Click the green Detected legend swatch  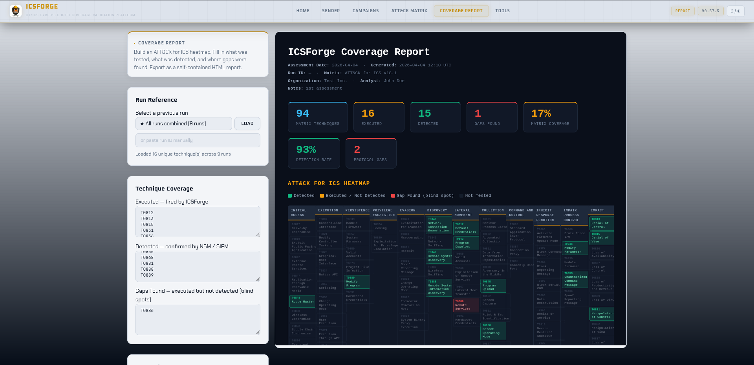pos(289,195)
